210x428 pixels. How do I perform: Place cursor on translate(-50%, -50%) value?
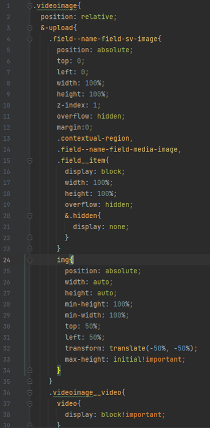click(153, 348)
